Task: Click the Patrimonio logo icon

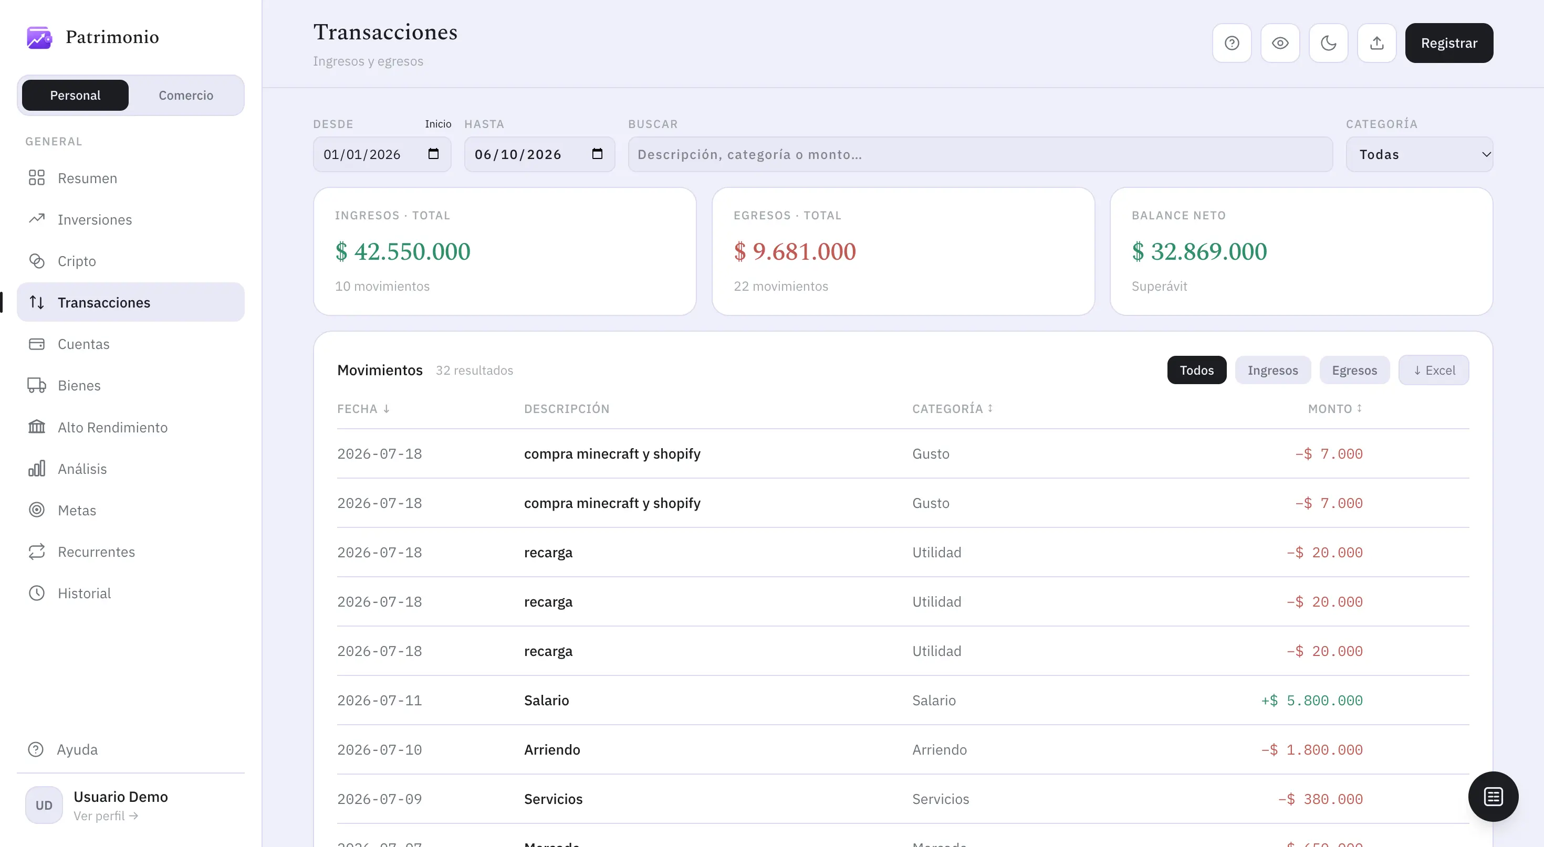Action: tap(39, 37)
